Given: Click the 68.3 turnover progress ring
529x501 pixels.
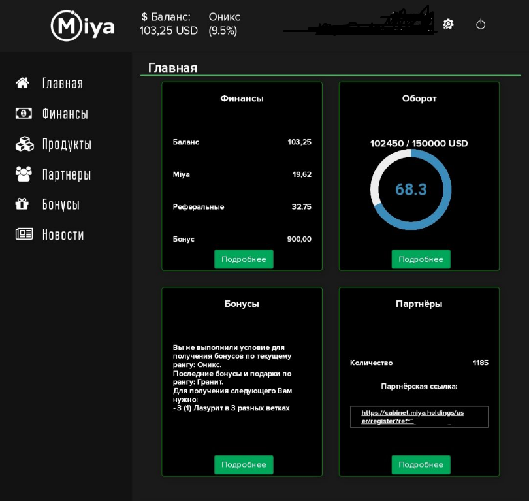Looking at the screenshot, I should (411, 189).
